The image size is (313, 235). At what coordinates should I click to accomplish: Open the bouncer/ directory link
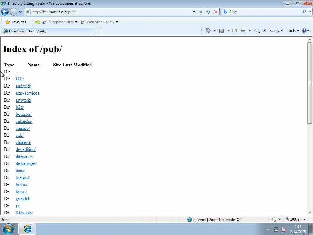pyautogui.click(x=24, y=114)
